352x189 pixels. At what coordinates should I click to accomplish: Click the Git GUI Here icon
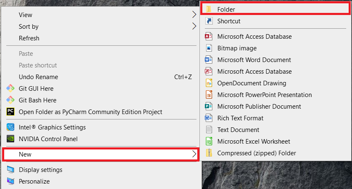point(10,88)
